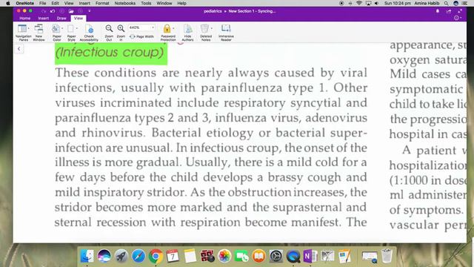Fit page using Page Width

tap(141, 36)
